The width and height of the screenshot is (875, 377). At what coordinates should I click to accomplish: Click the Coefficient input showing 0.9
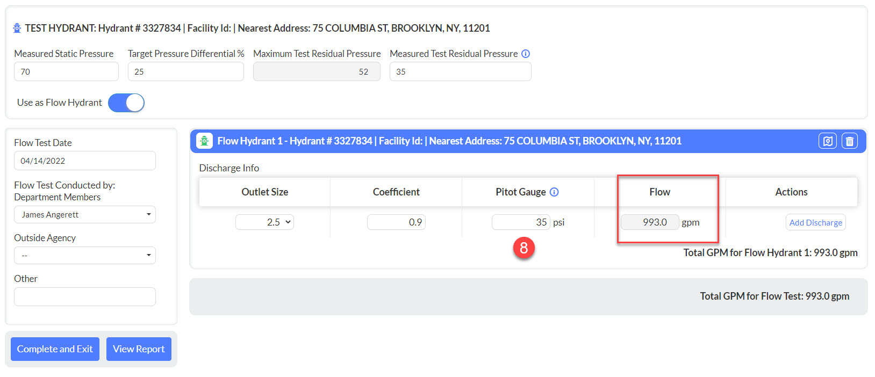point(396,222)
